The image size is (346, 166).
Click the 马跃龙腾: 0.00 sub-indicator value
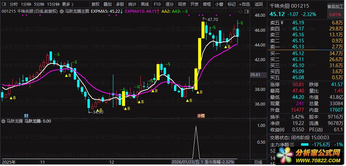click(38, 121)
